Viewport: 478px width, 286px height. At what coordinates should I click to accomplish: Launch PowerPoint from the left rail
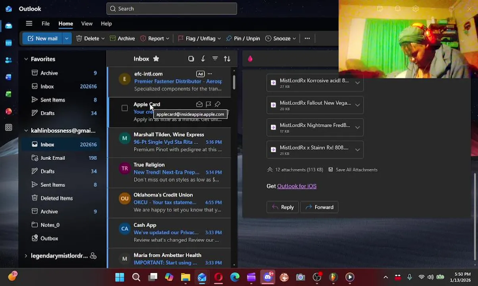tap(9, 111)
